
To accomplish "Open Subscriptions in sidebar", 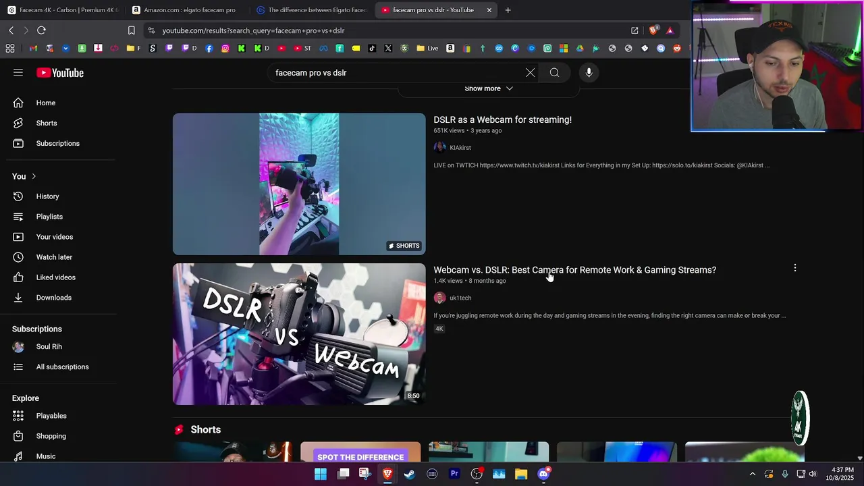I will (x=61, y=143).
